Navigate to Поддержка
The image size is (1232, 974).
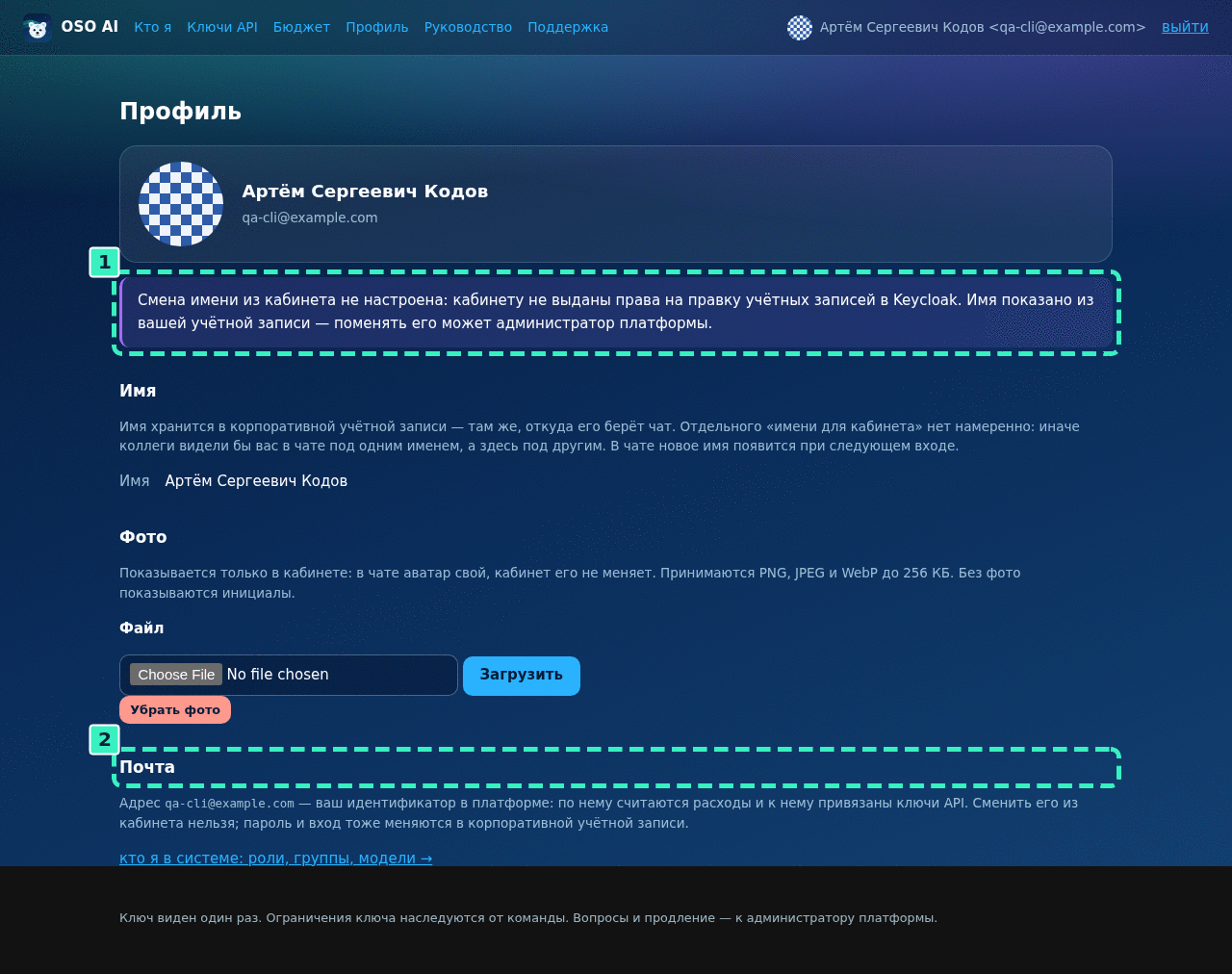tap(568, 27)
